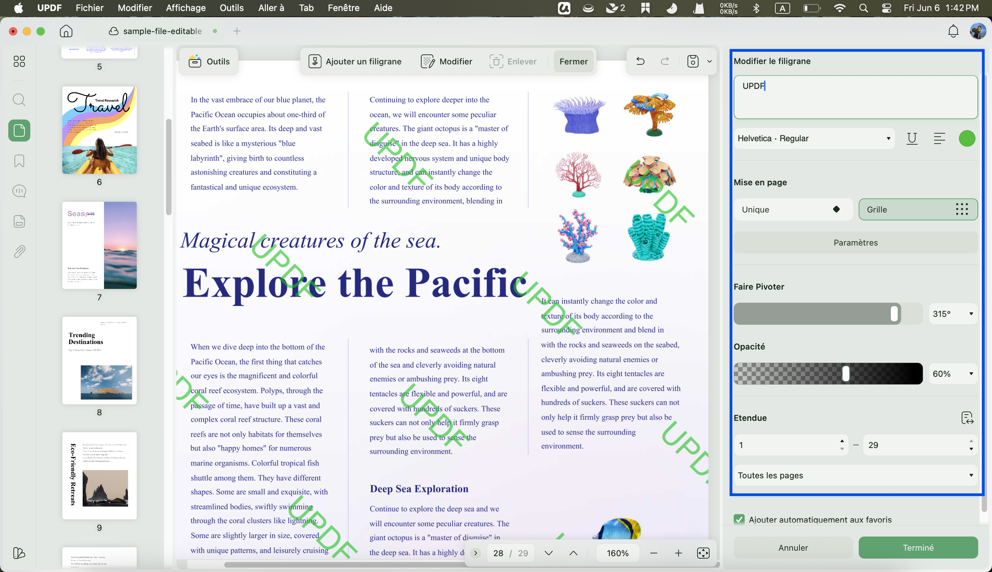Open the search tool in left sidebar
This screenshot has height=572, width=992.
coord(19,100)
